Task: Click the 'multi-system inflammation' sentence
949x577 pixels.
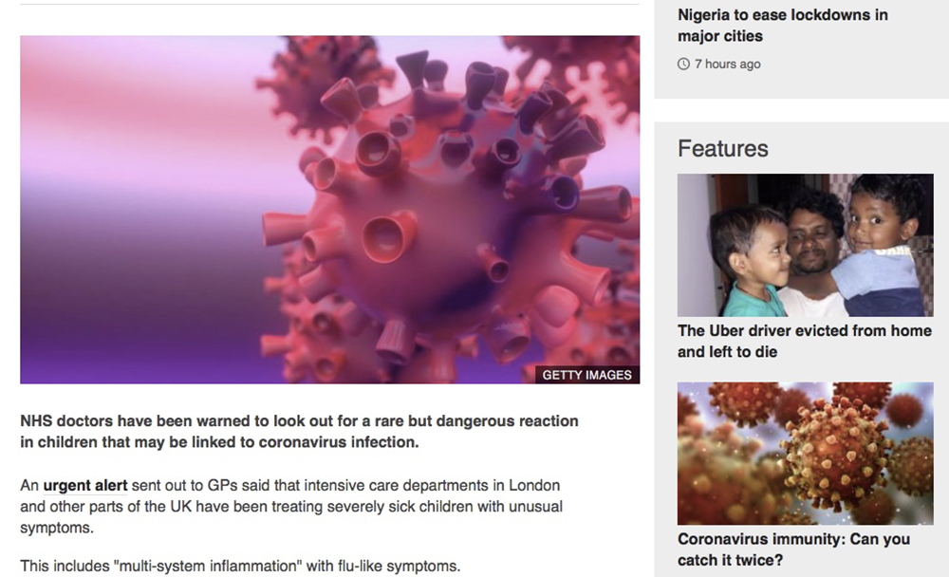Action: pyautogui.click(x=240, y=567)
